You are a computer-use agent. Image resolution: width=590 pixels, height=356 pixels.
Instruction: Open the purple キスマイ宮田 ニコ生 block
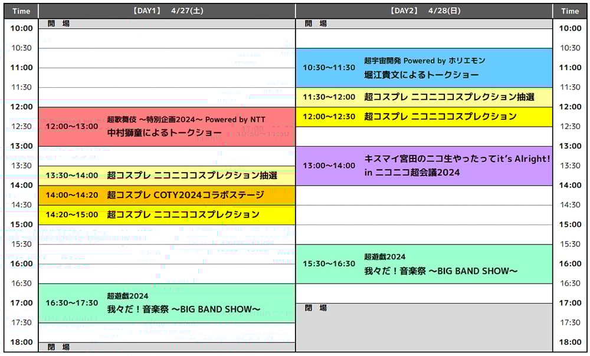(x=424, y=166)
